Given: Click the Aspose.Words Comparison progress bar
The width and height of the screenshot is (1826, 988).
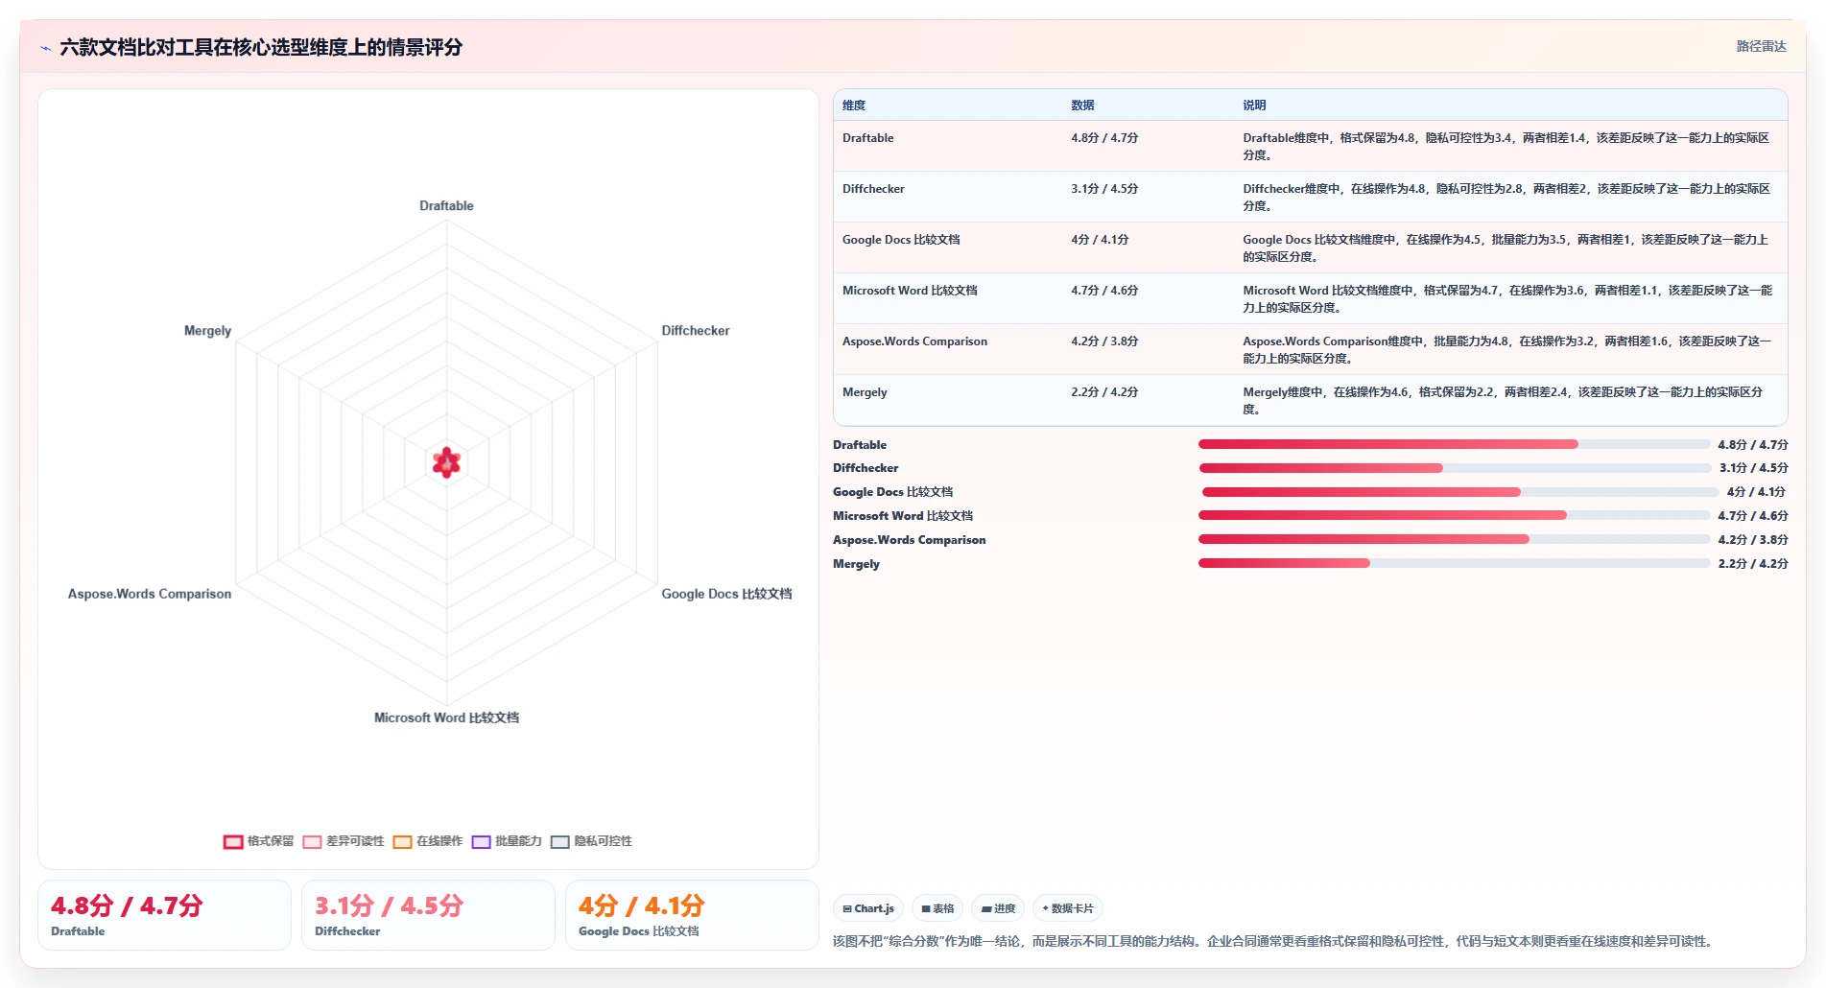Looking at the screenshot, I should (1454, 539).
